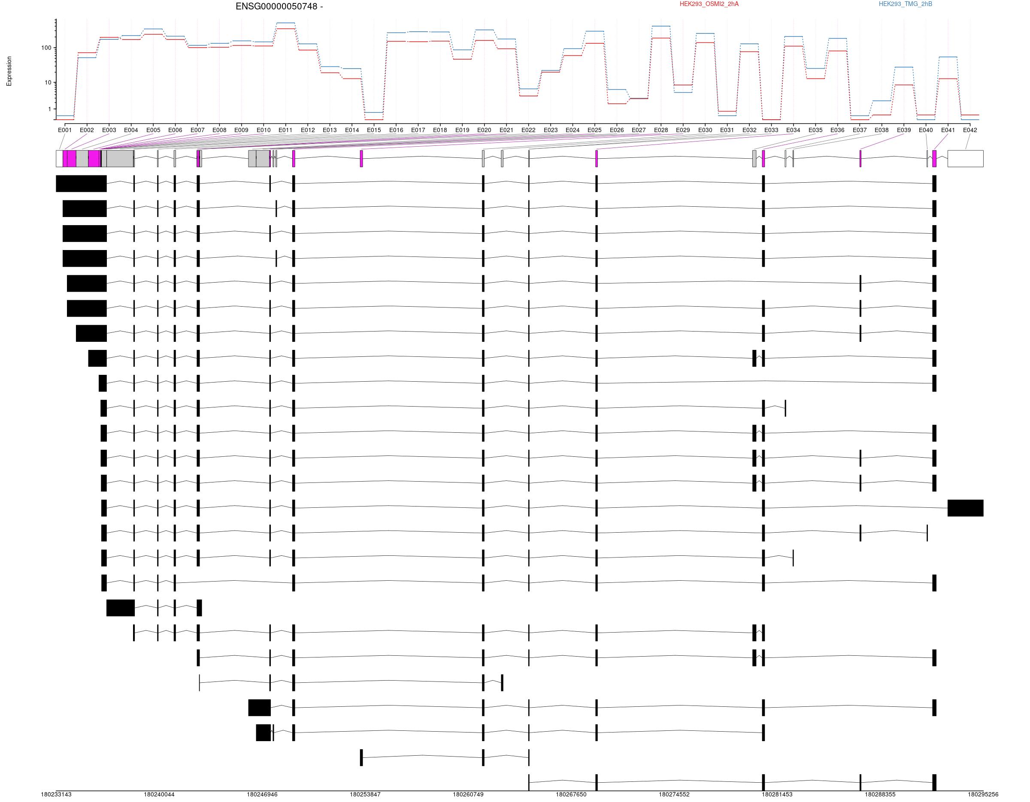Viewport: 1030px width, 802px height.
Task: Click exon label E040
Action: tap(926, 130)
